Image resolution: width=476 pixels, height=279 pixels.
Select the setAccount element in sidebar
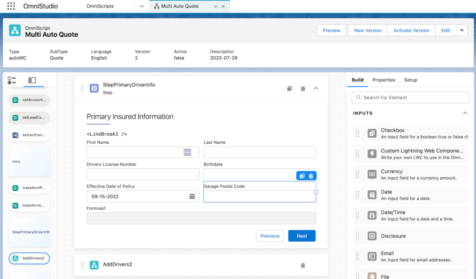29,100
